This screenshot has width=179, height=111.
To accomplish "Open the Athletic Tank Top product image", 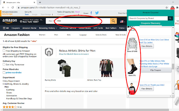I will [x=106, y=68].
